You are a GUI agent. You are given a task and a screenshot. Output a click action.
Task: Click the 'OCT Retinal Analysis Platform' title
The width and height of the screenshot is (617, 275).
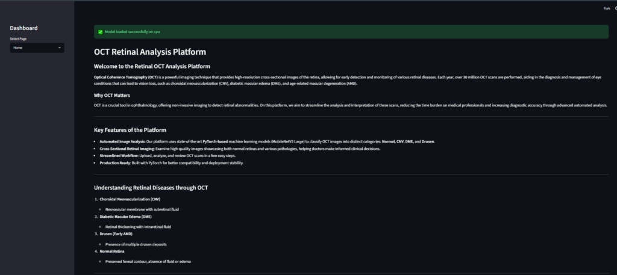pos(150,52)
